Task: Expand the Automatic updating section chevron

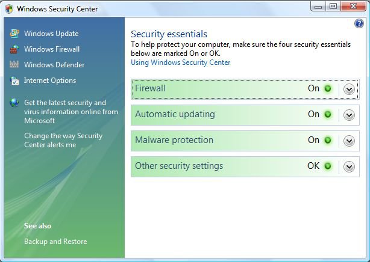Action: [x=349, y=115]
